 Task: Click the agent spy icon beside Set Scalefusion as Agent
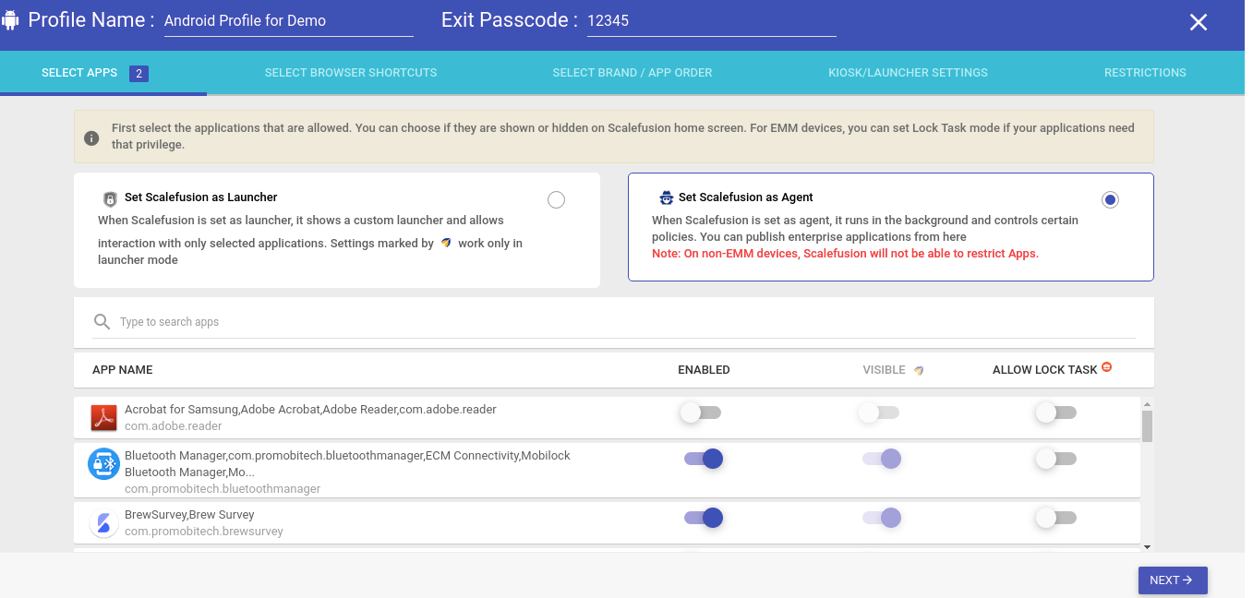(666, 197)
